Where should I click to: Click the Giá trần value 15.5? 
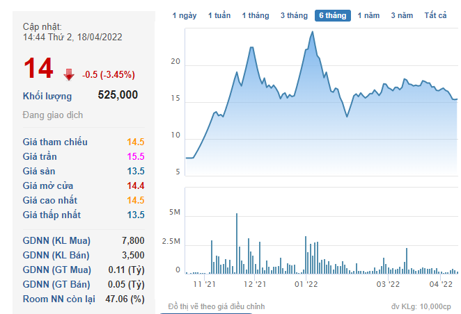click(135, 156)
